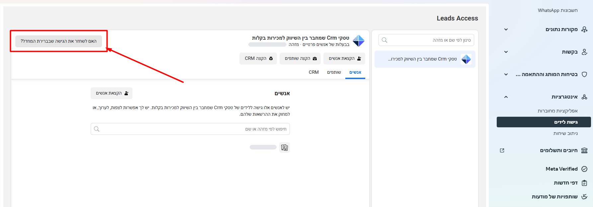Click the אינטגרציות integrations icon
Screen dimensions: 593x207
[584, 97]
